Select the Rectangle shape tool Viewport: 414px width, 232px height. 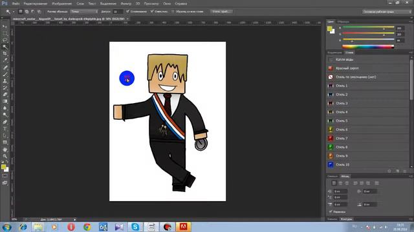point(5,142)
